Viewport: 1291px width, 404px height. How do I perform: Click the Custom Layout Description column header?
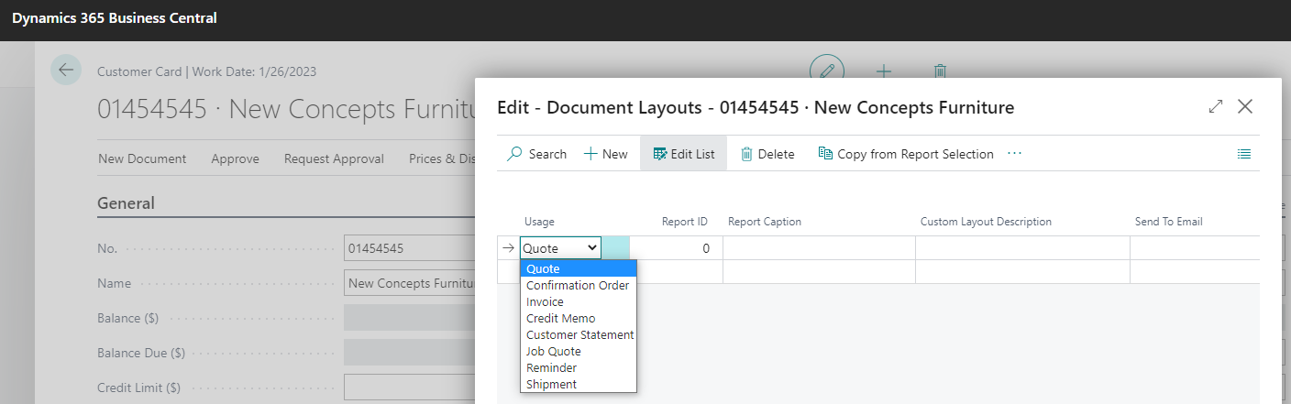[x=986, y=222]
